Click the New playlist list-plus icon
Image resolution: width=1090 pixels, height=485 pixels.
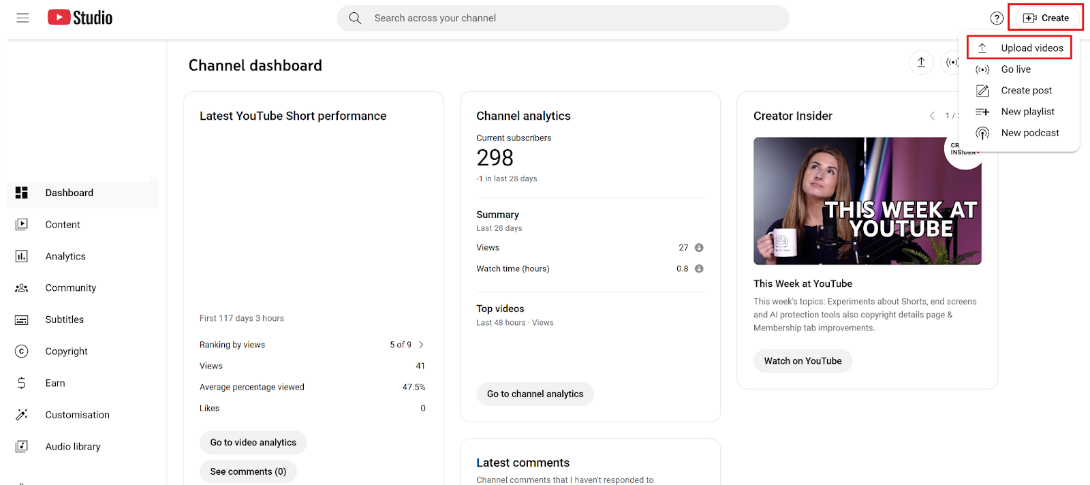click(x=982, y=112)
